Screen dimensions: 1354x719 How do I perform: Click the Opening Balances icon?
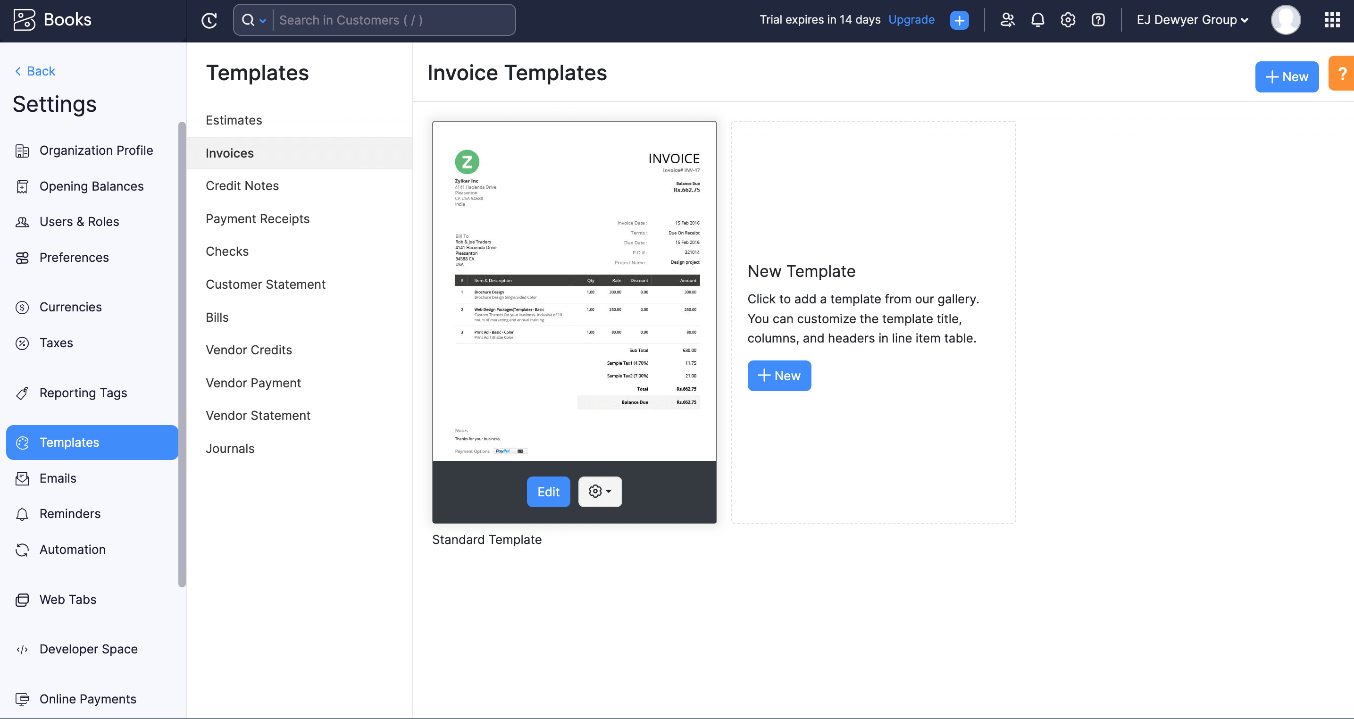[22, 186]
